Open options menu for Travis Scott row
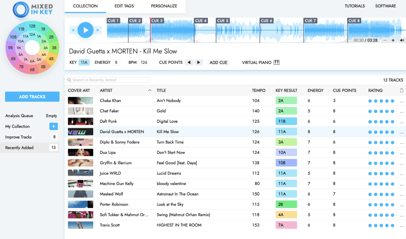This screenshot has width=406, height=239. (402, 226)
